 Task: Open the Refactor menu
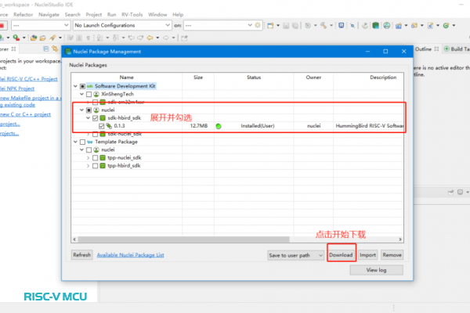tap(23, 14)
